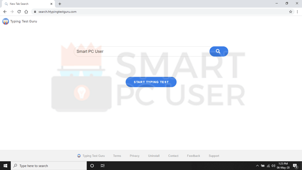Open a new browser tab
302x170 pixels.
(60, 4)
